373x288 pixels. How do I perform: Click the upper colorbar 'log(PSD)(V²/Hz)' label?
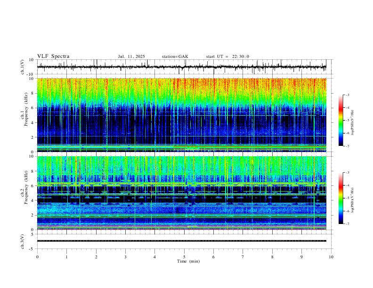pyautogui.click(x=352, y=122)
